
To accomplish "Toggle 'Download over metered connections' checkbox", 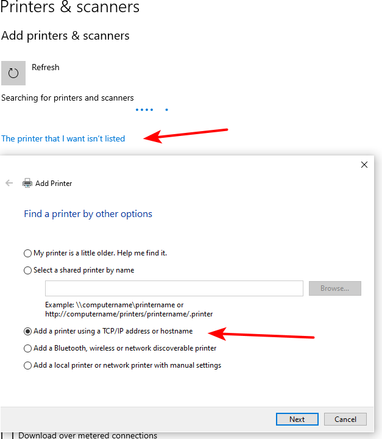I will coord(7,435).
